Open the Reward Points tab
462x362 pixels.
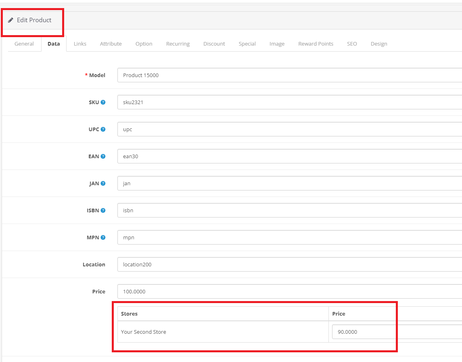coord(316,44)
